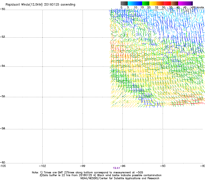Click the blue 10-15 knots legend segment
This screenshot has height=180, width=205.
(139, 3)
